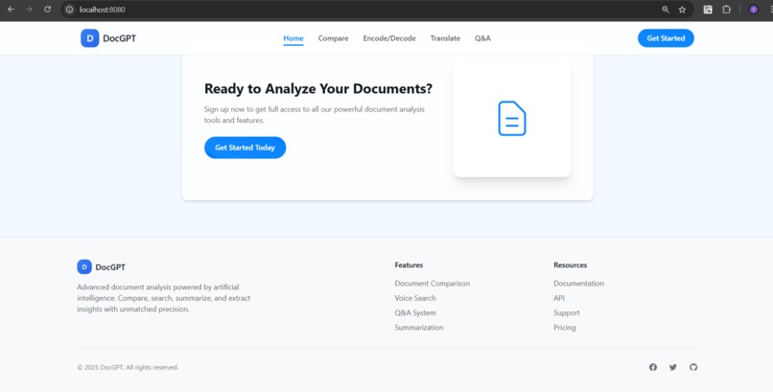Image resolution: width=773 pixels, height=392 pixels.
Task: Click the DocGPT logo icon in footer
Action: click(84, 266)
